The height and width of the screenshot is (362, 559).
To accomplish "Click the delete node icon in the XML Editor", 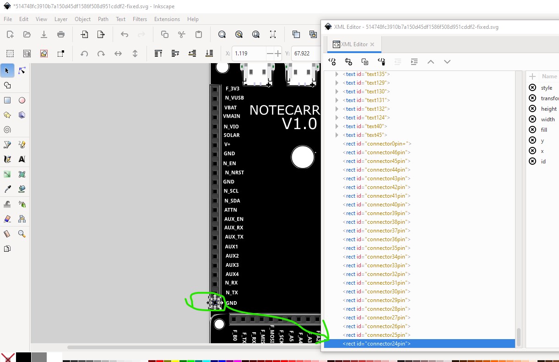I will 381,62.
